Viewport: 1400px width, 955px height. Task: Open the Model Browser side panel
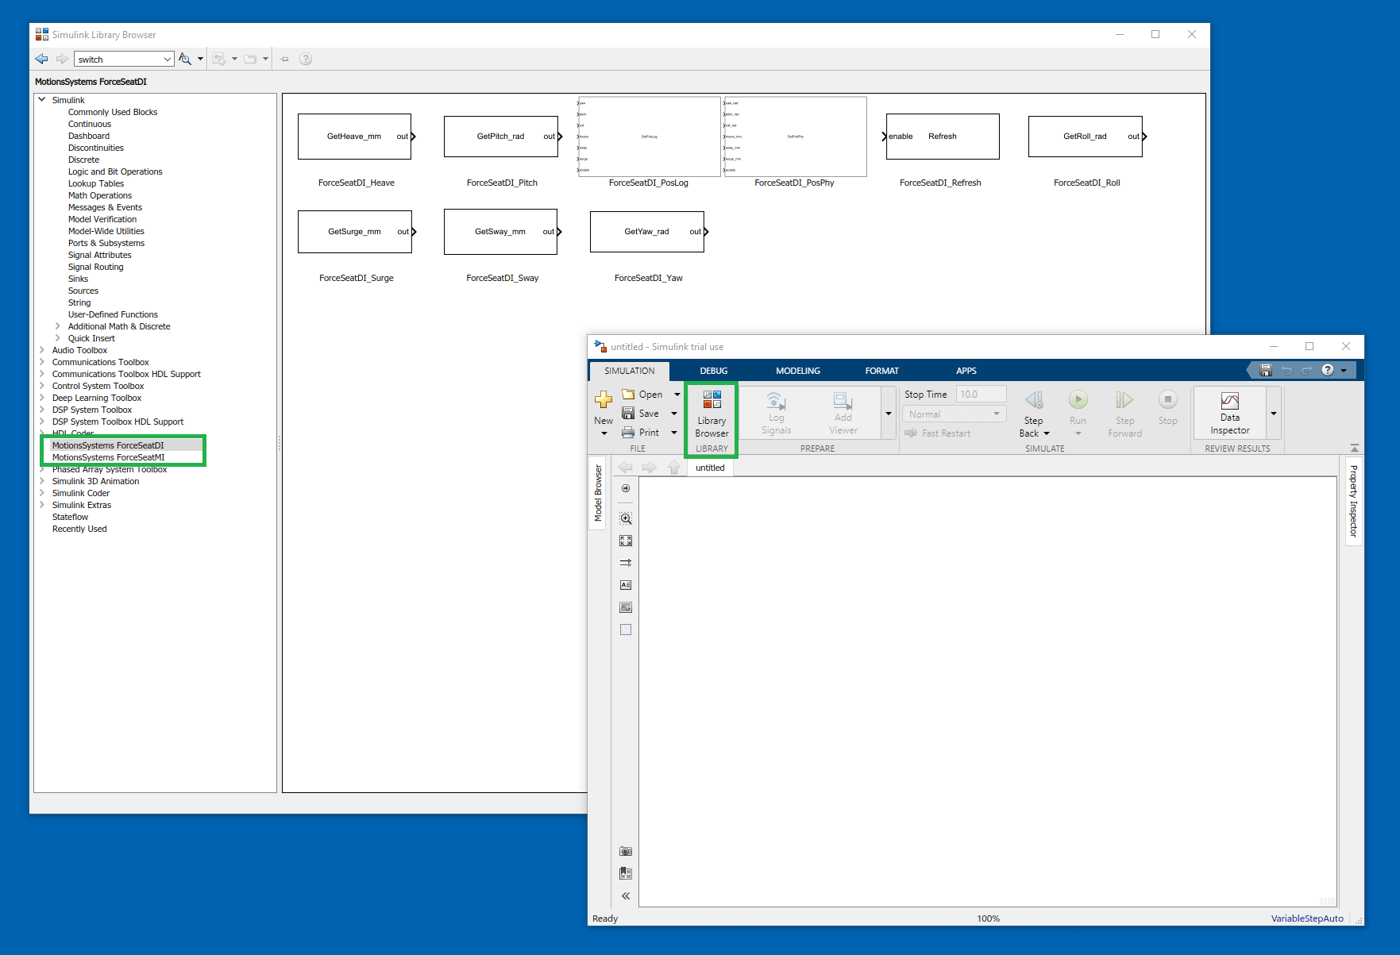coord(598,493)
